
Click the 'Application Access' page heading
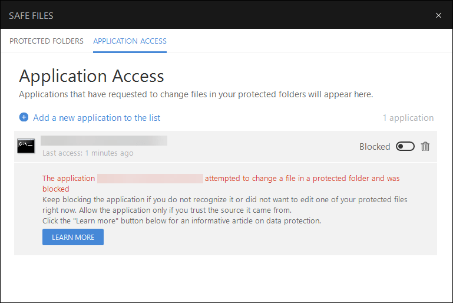coord(91,76)
